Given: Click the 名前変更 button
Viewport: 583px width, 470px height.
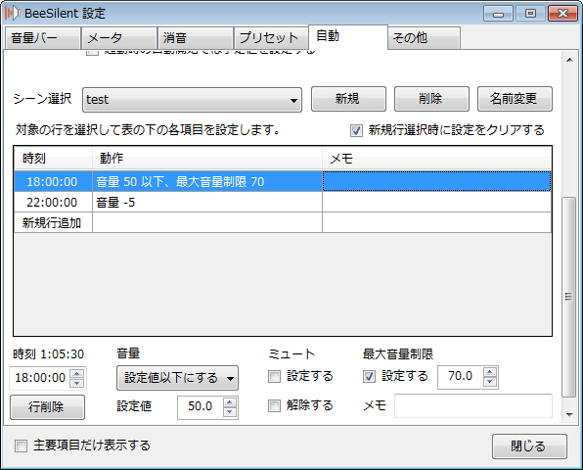Looking at the screenshot, I should (x=515, y=99).
